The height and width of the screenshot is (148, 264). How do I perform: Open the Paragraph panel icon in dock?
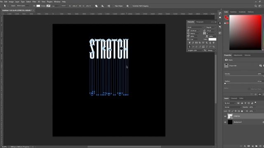pos(220,27)
